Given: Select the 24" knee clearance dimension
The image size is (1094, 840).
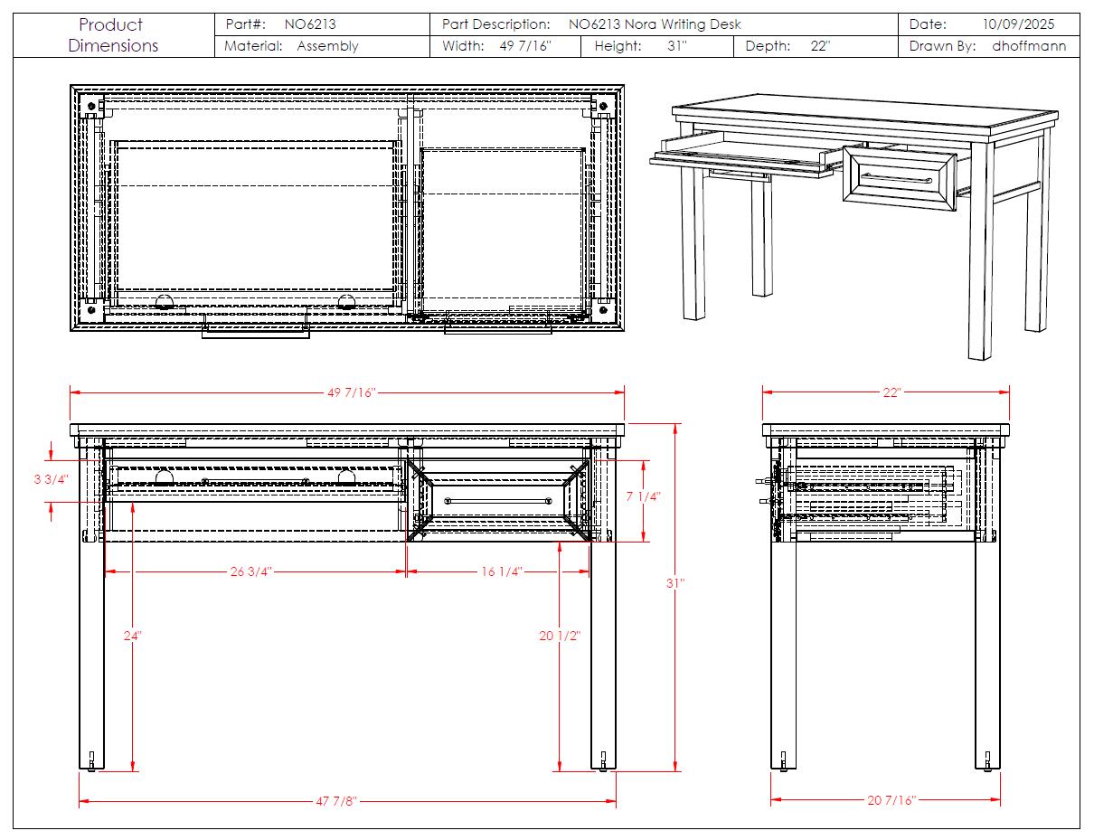Looking at the screenshot, I should click(133, 636).
